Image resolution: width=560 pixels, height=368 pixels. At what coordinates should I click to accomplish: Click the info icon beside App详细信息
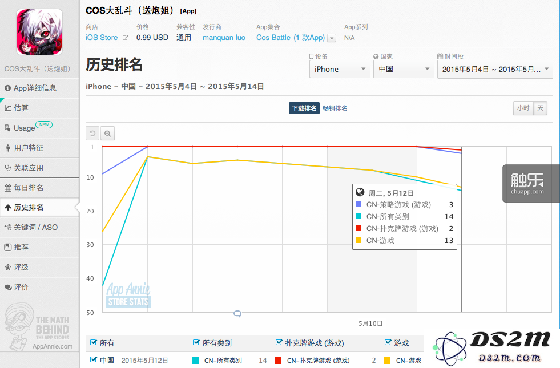pos(7,88)
